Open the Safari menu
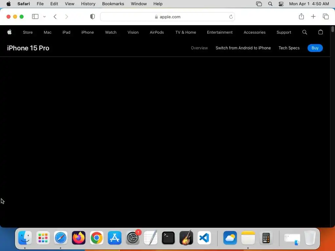Screen dimensions: 335x251 [24, 4]
